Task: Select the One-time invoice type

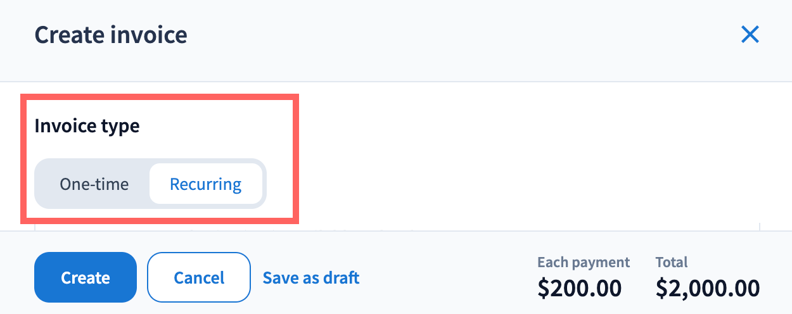Action: tap(94, 184)
